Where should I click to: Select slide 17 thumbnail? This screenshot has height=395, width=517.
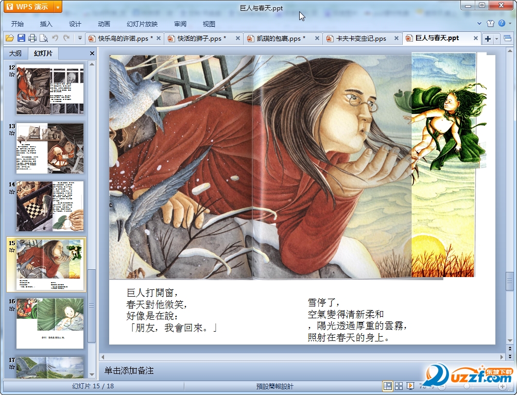pos(50,367)
